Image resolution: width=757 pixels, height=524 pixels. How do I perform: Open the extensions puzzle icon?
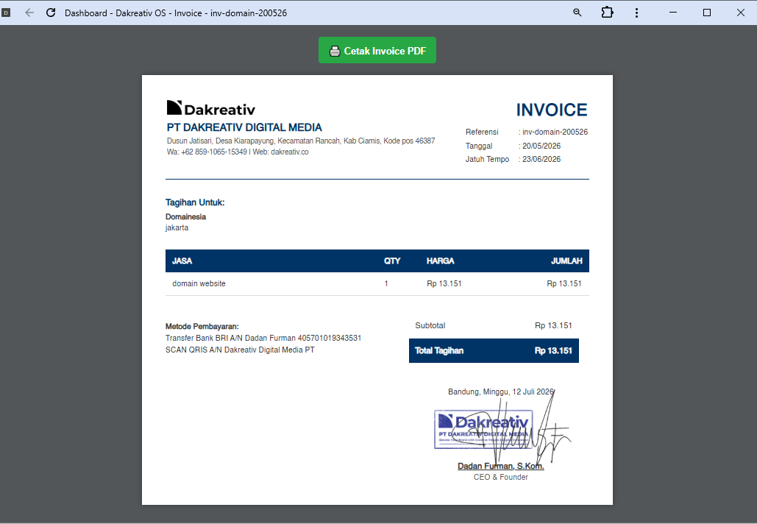click(608, 13)
